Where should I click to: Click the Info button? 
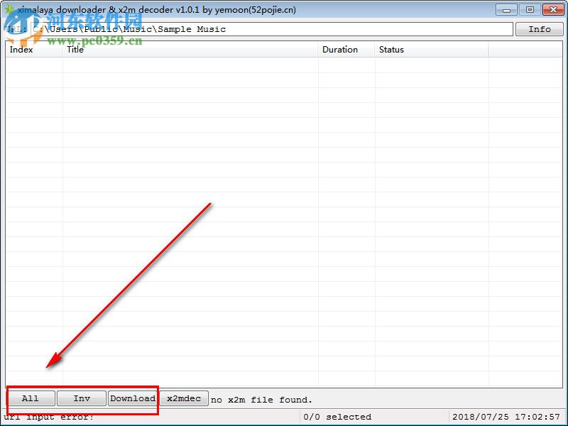(540, 29)
